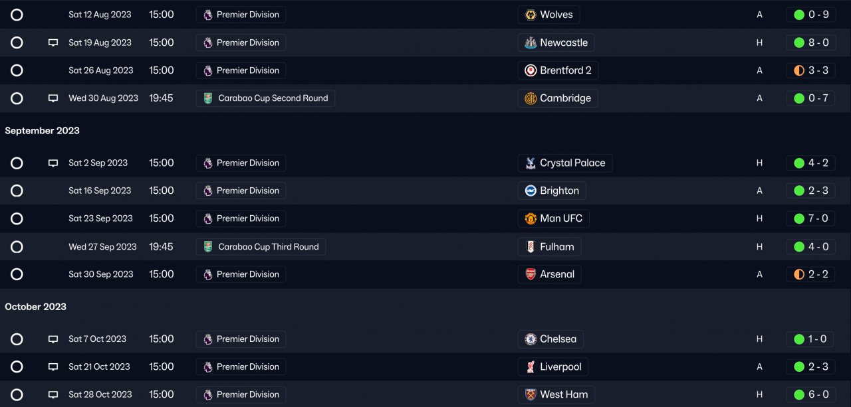Screen dimensions: 851x407
Task: Click the Chelsea club badge
Action: click(x=531, y=339)
